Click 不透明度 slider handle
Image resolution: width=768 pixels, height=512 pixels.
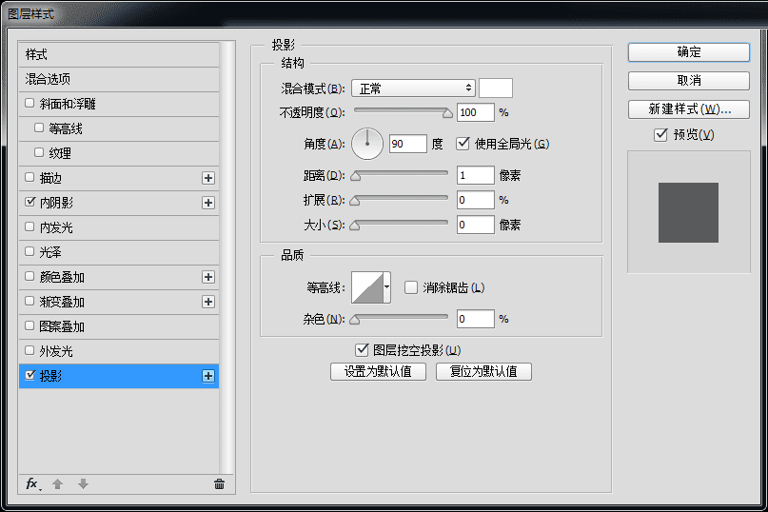(x=447, y=113)
